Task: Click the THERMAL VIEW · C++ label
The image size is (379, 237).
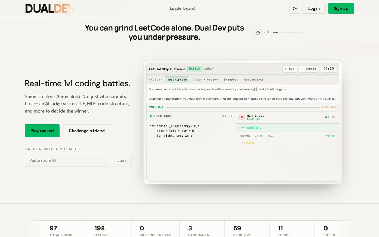Action: tap(256, 136)
